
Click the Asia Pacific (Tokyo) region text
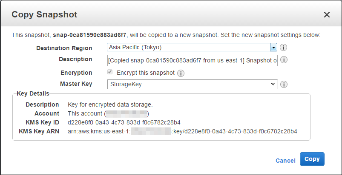tap(135, 48)
